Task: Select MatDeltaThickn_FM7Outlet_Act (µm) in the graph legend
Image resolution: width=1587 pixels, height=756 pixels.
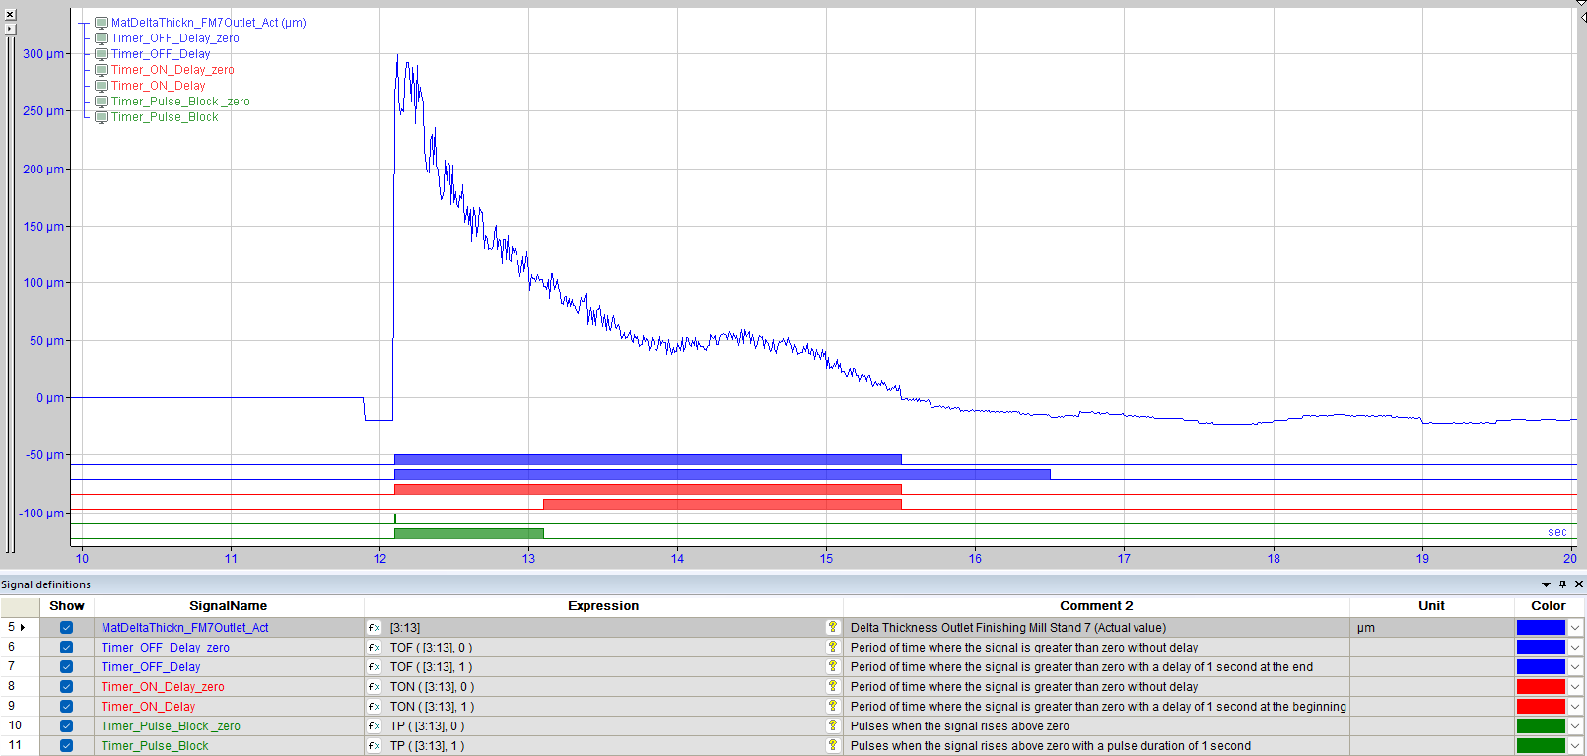Action: (208, 23)
